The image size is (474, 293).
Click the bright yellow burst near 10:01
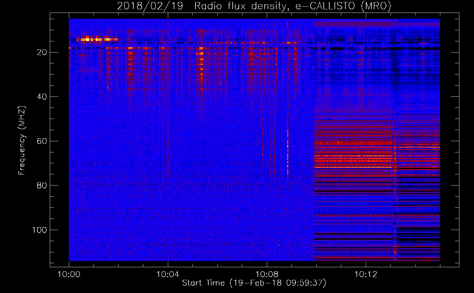97,39
